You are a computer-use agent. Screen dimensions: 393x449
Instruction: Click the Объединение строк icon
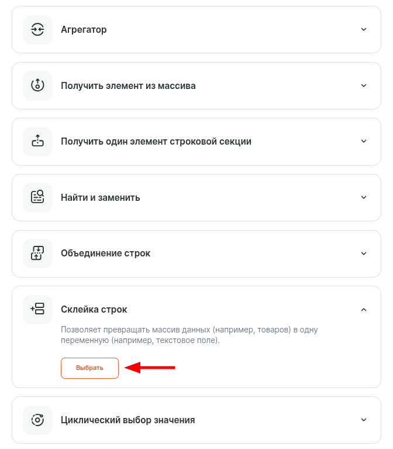pos(37,253)
